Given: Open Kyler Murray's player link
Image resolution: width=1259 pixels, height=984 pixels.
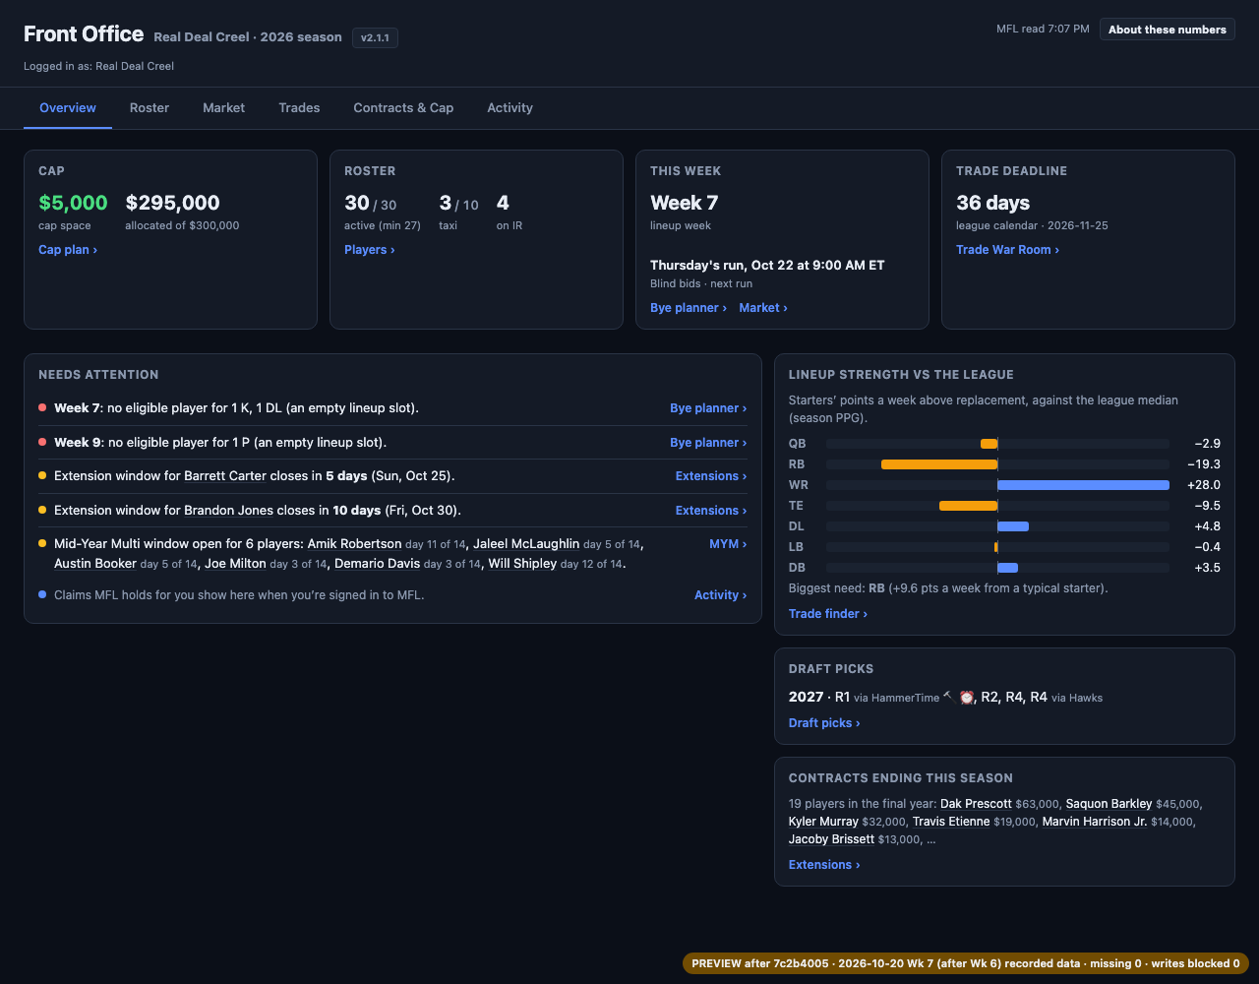Looking at the screenshot, I should (x=823, y=822).
